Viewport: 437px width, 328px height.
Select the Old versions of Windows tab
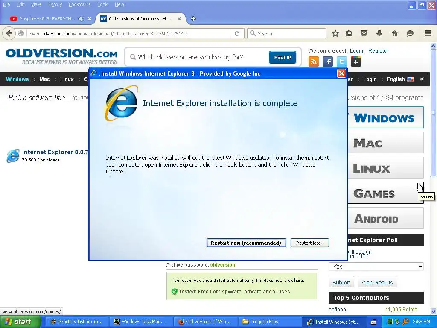140,19
